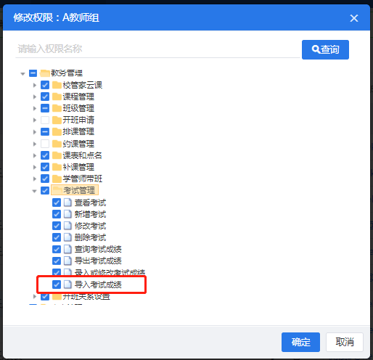
Task: Click the 请输入权限名称 search input field
Action: tap(157, 49)
